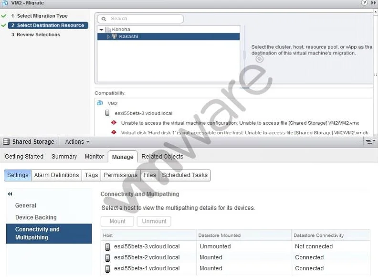Click the Konoha datacenter icon
Screen dimensions: 379x277
(x=108, y=30)
